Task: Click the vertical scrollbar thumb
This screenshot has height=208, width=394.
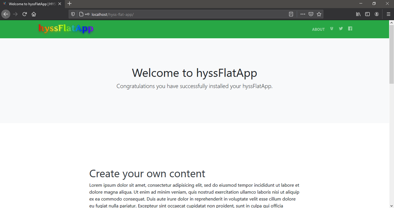Action: click(x=391, y=54)
